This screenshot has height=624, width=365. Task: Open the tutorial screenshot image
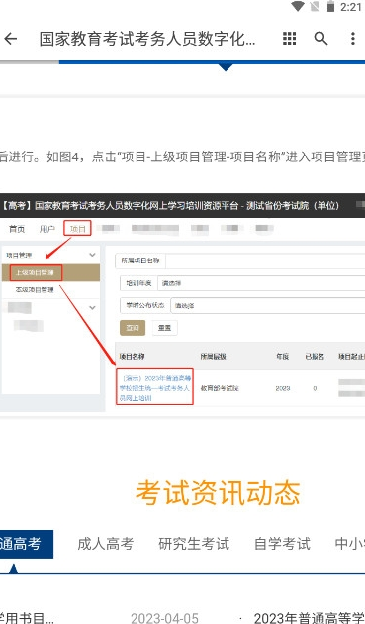click(x=182, y=303)
